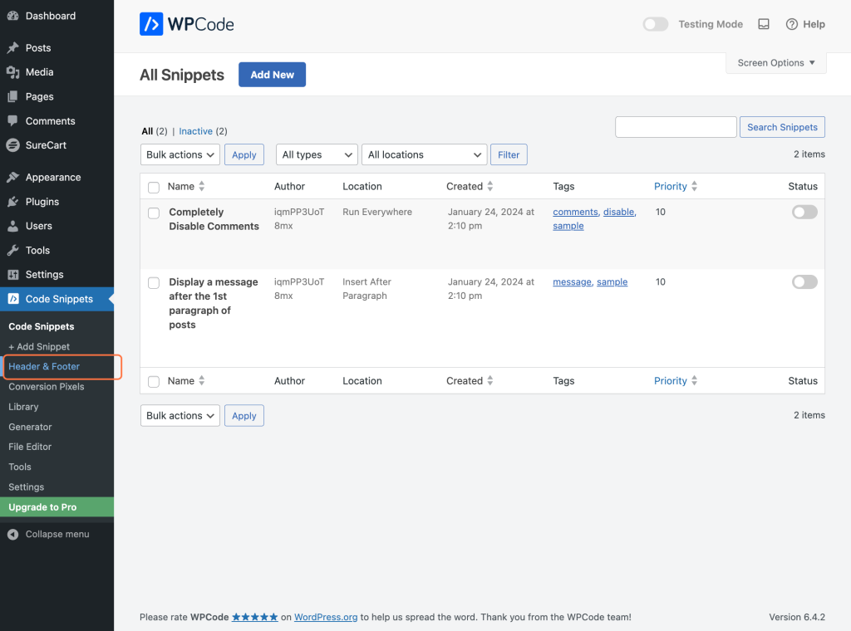
Task: Click the Help question mark icon
Action: click(792, 24)
